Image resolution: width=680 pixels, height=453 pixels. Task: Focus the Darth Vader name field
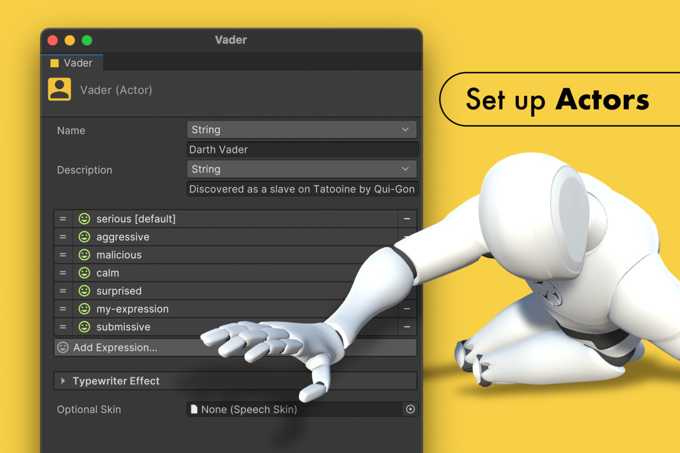click(303, 149)
